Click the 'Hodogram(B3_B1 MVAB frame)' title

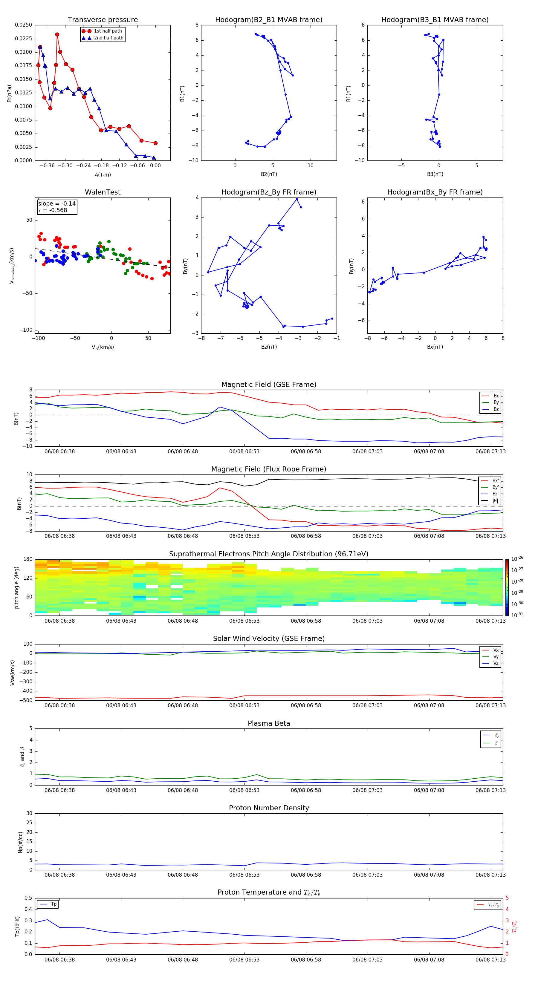435,20
